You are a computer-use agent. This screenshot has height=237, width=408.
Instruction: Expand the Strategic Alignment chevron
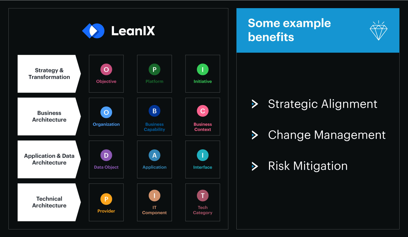pos(255,104)
